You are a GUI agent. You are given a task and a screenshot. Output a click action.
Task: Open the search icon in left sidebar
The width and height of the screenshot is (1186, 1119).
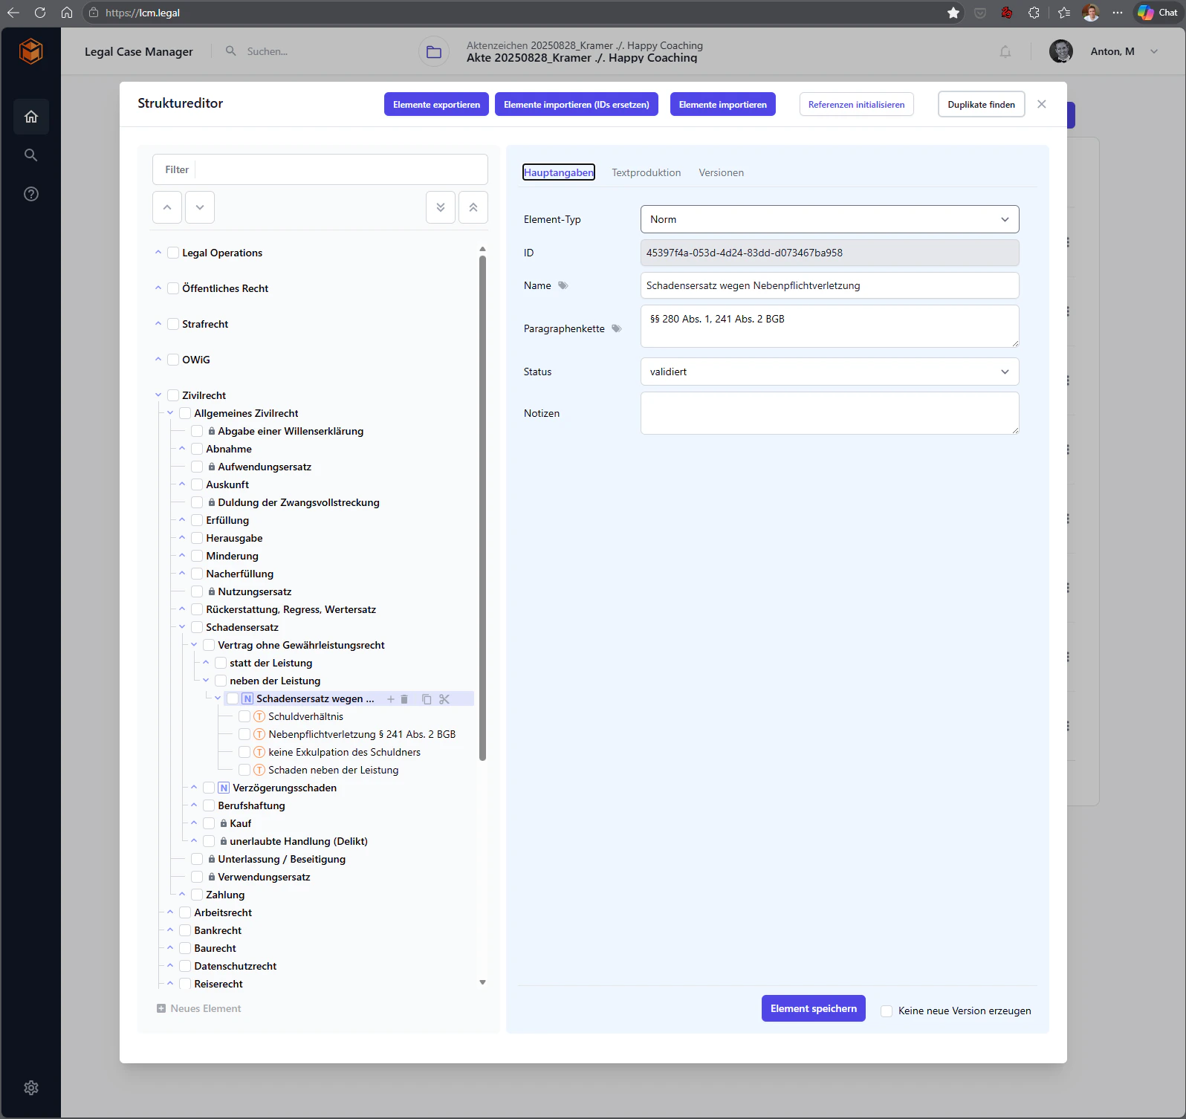click(31, 155)
